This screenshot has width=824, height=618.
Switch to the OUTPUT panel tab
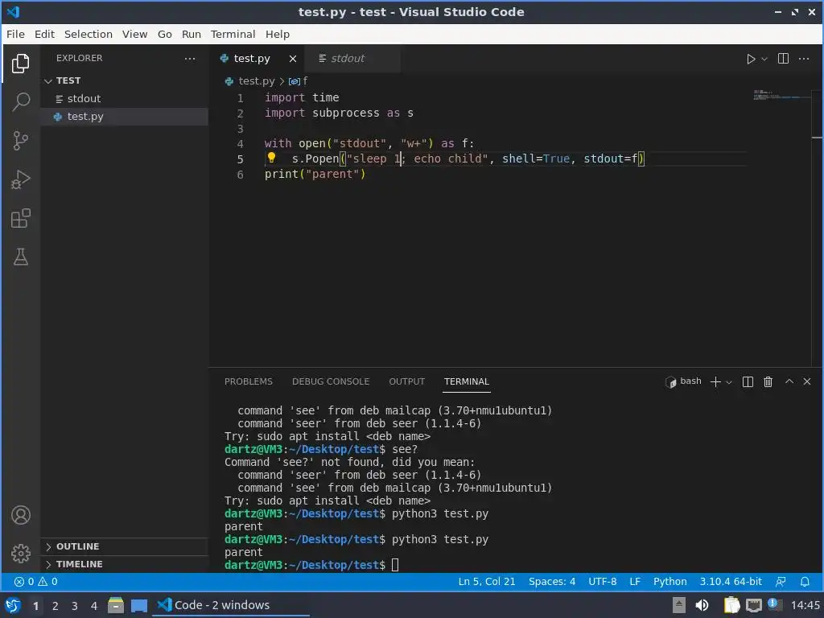coord(406,381)
